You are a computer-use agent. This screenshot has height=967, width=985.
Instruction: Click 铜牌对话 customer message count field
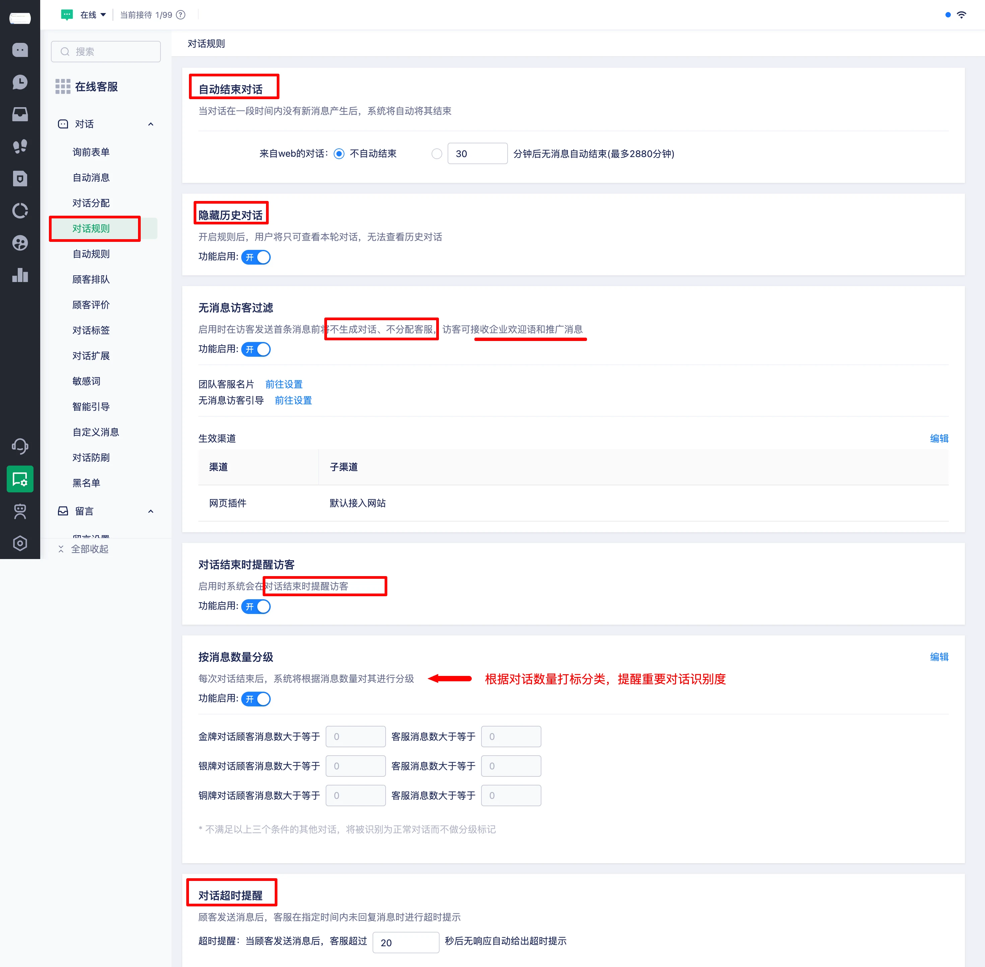point(355,795)
